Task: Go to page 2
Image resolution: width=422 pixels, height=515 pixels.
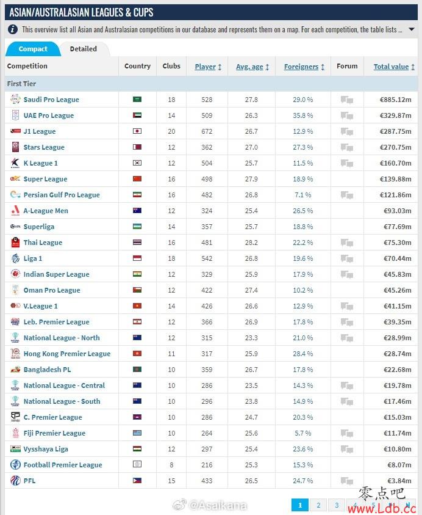Action: pyautogui.click(x=318, y=505)
